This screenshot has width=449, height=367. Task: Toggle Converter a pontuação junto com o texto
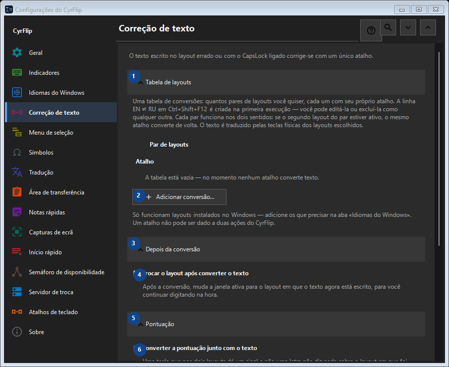coord(136,348)
